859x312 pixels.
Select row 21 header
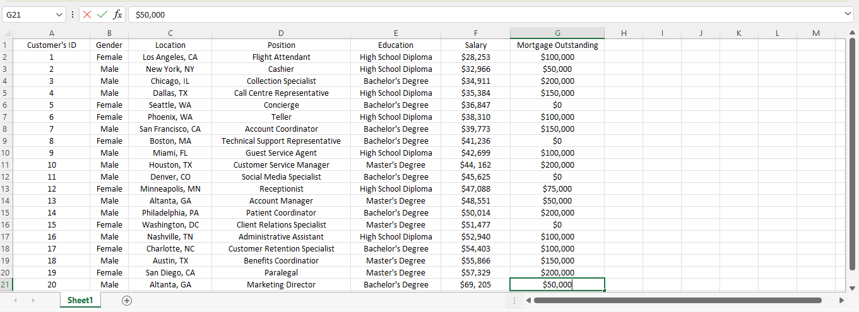point(5,285)
